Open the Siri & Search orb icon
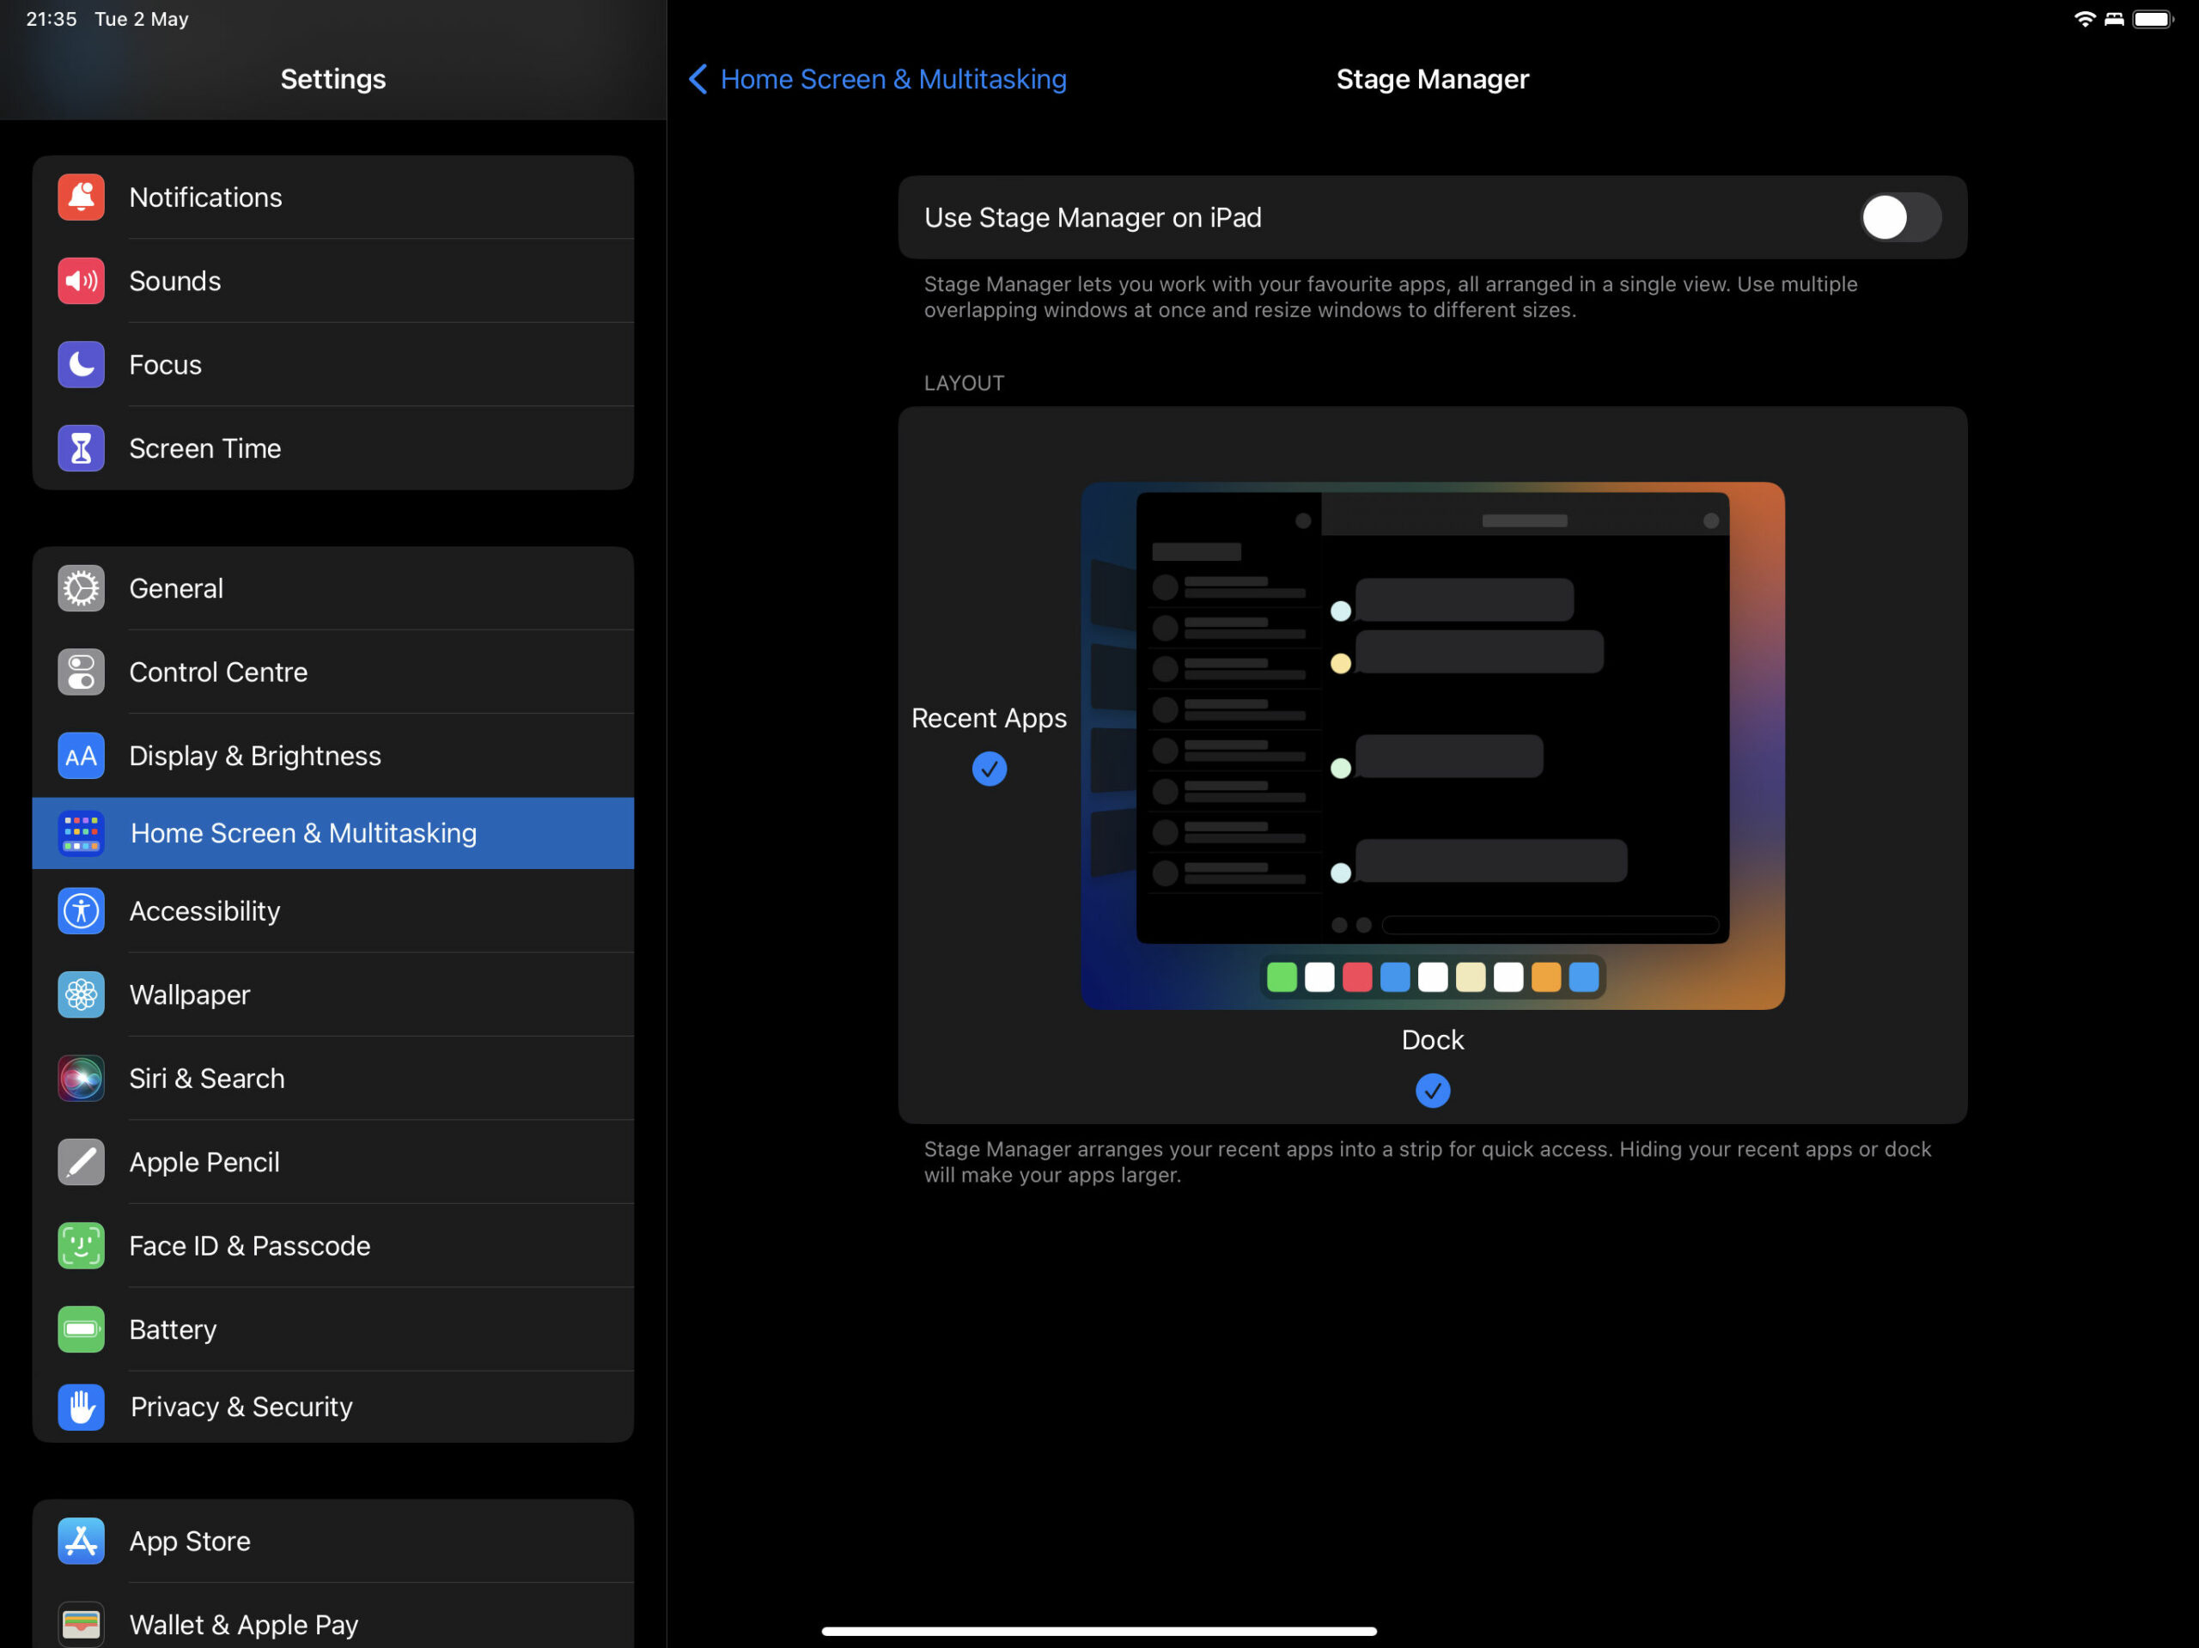This screenshot has width=2199, height=1648. pos(81,1079)
